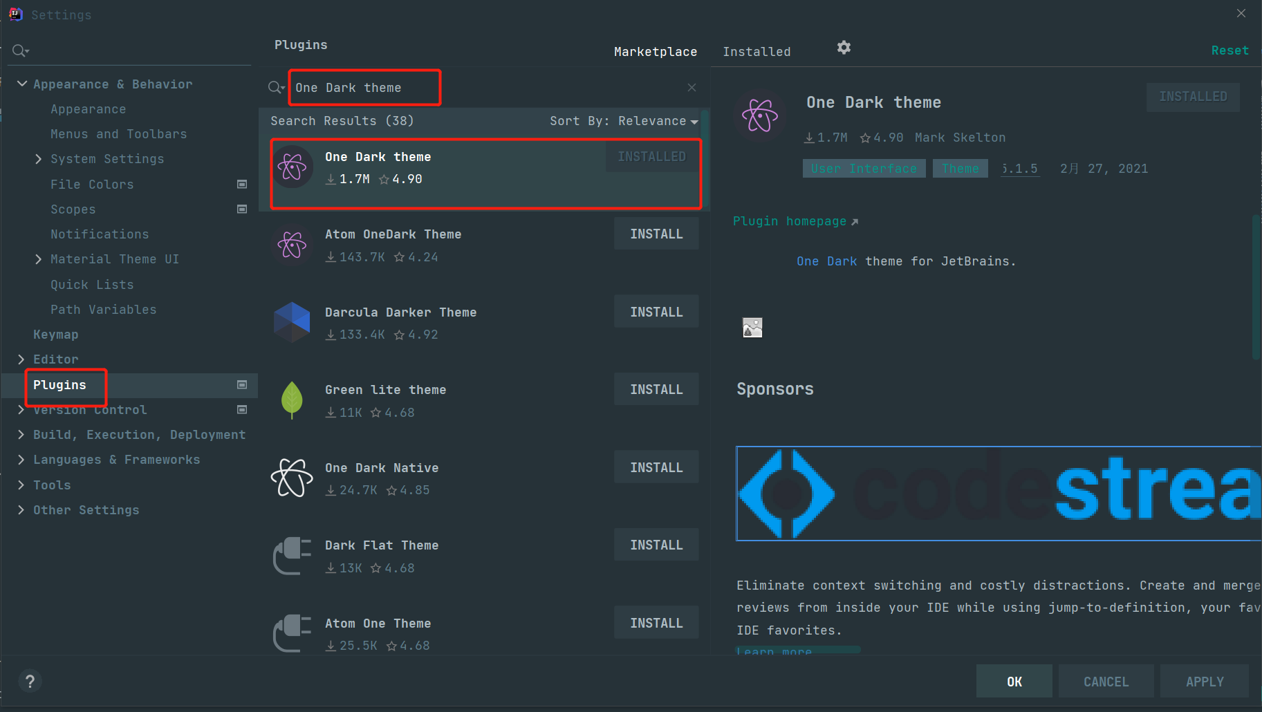Install the One Dark Native plugin

[656, 467]
